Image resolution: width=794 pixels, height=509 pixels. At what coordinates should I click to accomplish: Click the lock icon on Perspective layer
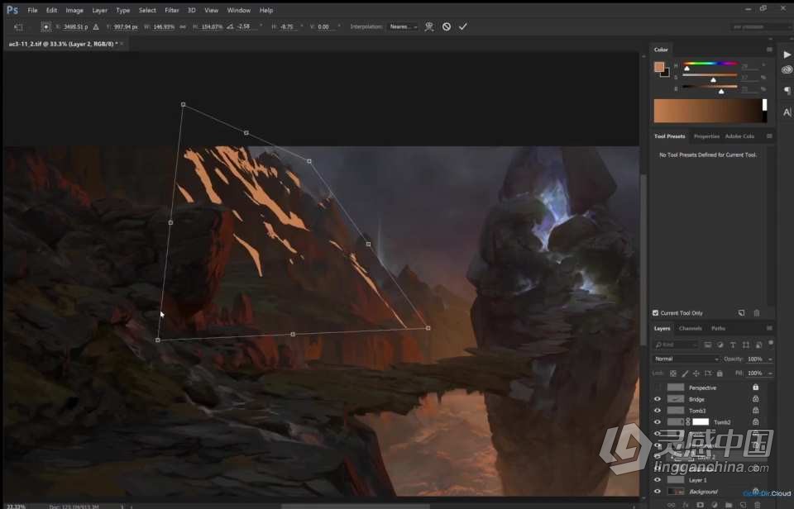(755, 387)
